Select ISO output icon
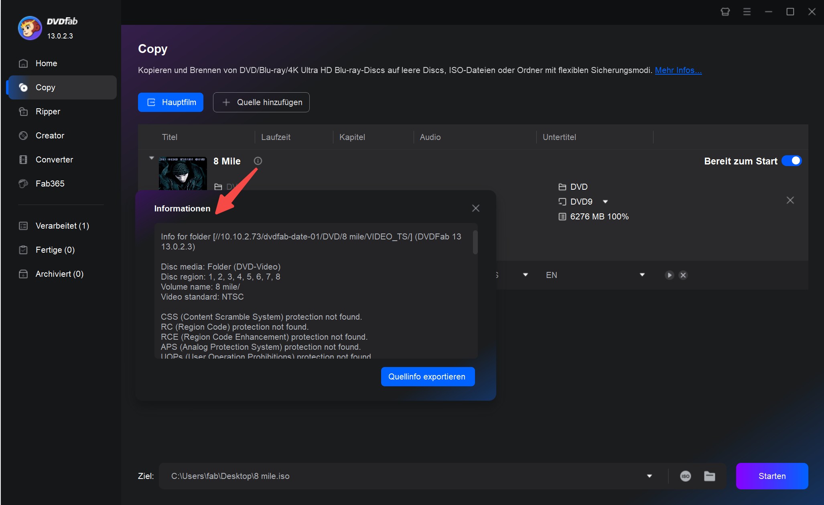 click(x=686, y=476)
